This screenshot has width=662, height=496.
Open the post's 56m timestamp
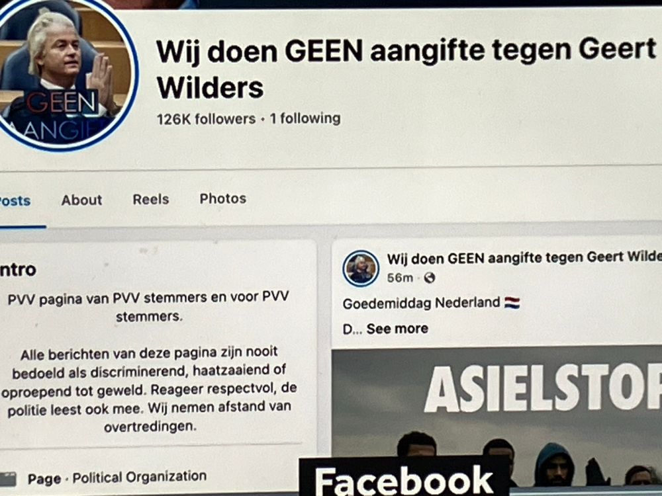point(400,278)
